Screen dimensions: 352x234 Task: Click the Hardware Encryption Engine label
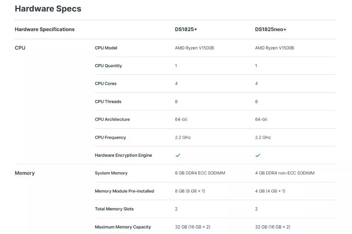point(123,155)
